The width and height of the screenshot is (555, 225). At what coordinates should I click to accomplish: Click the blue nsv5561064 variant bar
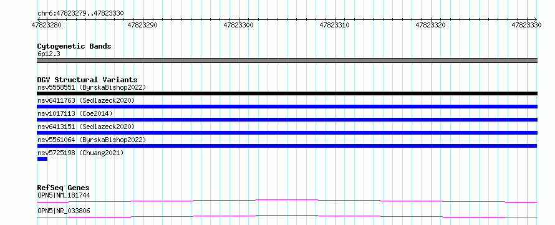point(287,146)
